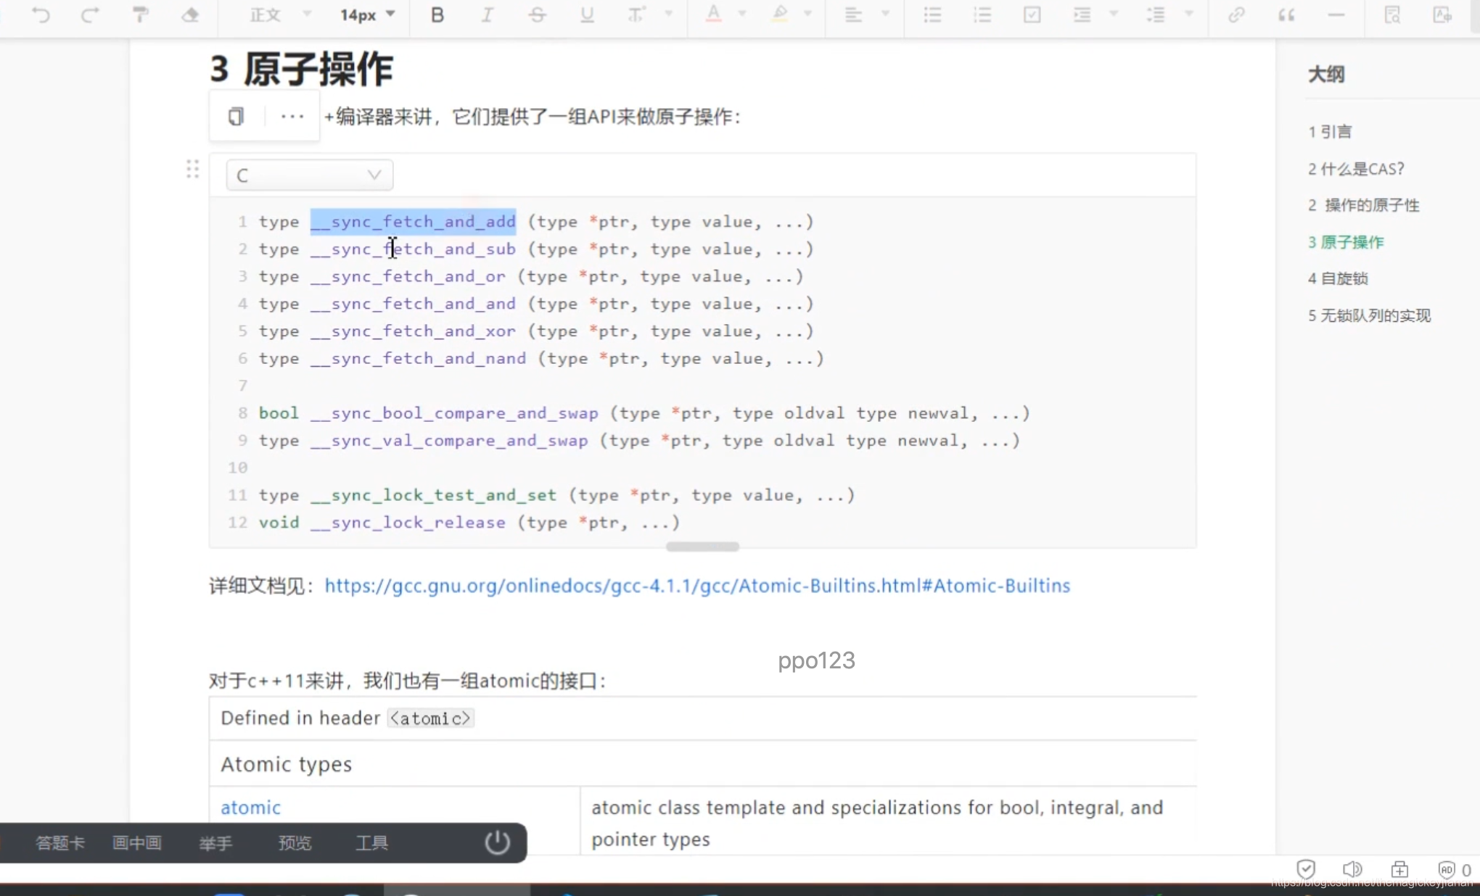Viewport: 1480px width, 896px height.
Task: Click the copy code block icon
Action: [x=235, y=116]
